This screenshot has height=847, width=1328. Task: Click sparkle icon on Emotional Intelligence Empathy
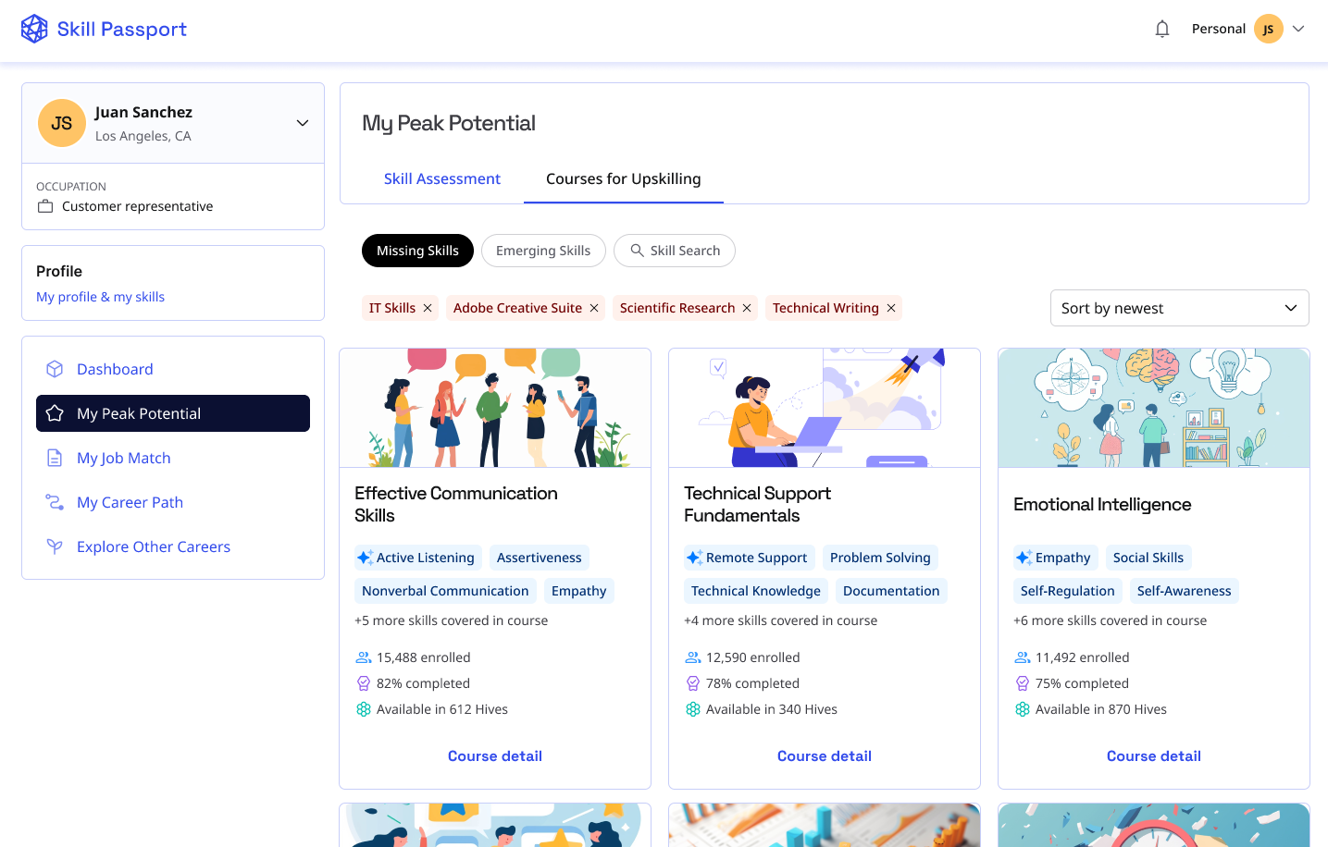[1024, 558]
